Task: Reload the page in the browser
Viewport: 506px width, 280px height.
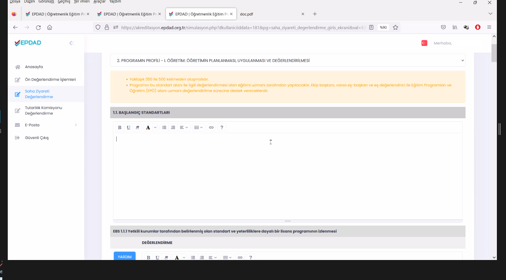Action: coord(38,27)
